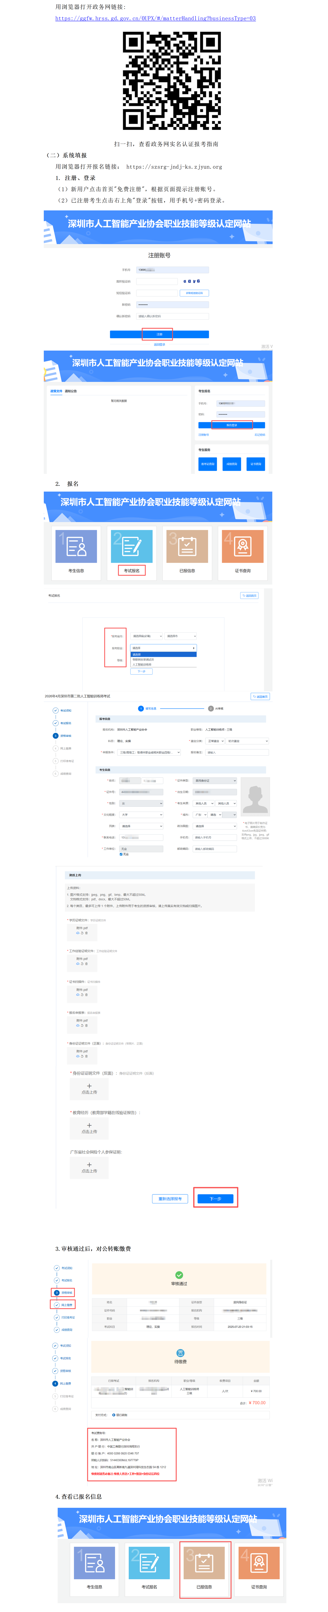
Task: Click the 重新选择报考 button
Action: coord(170,1199)
